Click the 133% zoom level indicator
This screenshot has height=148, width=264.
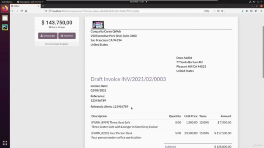point(206,11)
